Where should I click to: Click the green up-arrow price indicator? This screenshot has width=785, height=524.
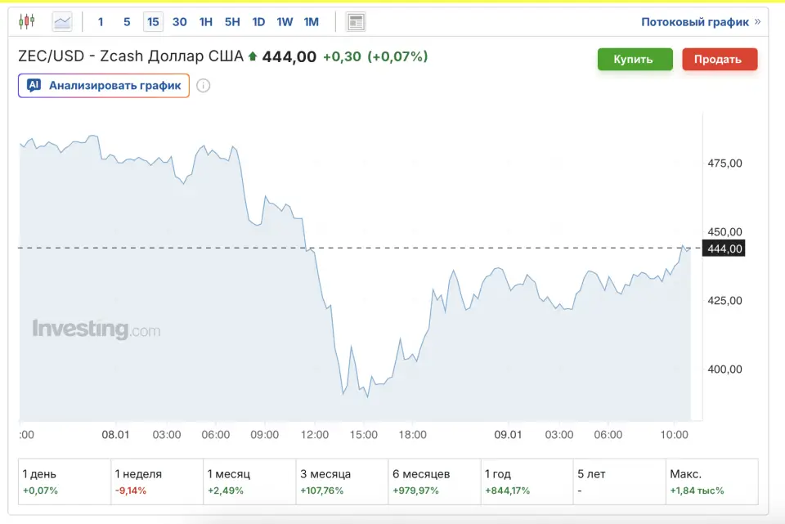[x=253, y=57]
